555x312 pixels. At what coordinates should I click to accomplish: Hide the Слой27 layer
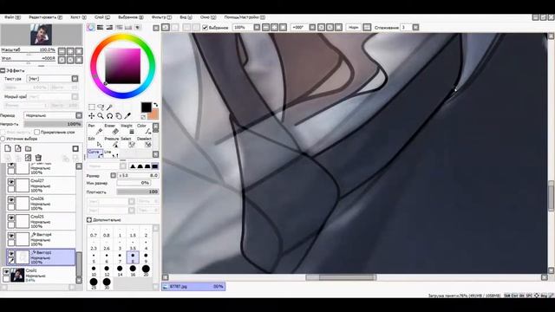[x=11, y=182]
